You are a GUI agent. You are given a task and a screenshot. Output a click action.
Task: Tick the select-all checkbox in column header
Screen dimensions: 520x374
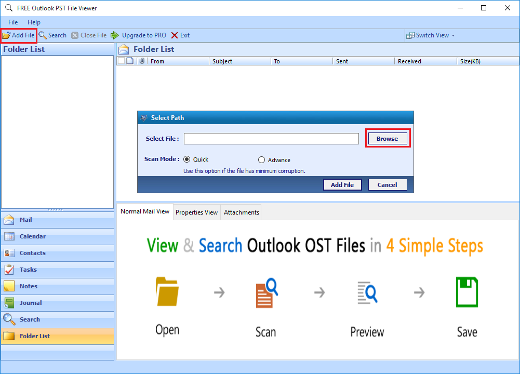(x=122, y=61)
